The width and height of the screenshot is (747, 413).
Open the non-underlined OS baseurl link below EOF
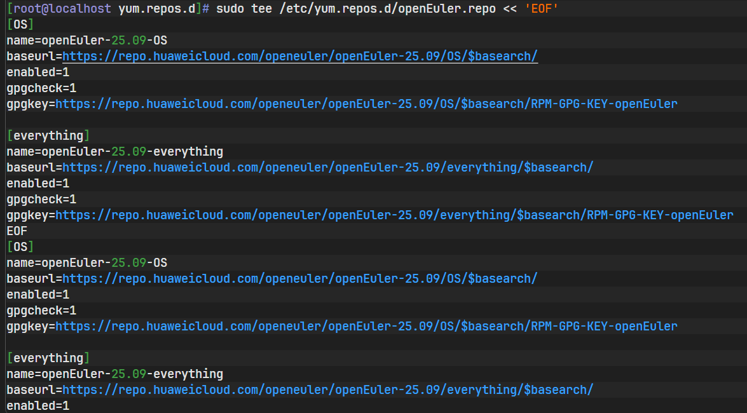click(299, 279)
